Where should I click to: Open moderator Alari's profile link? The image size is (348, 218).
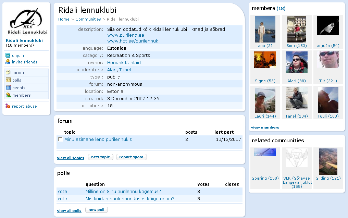tap(112, 70)
